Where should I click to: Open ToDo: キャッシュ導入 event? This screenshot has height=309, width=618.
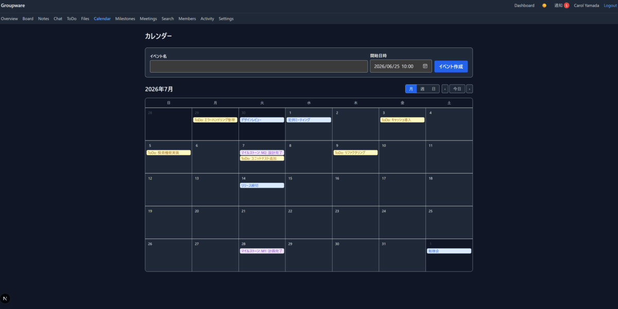pyautogui.click(x=402, y=120)
